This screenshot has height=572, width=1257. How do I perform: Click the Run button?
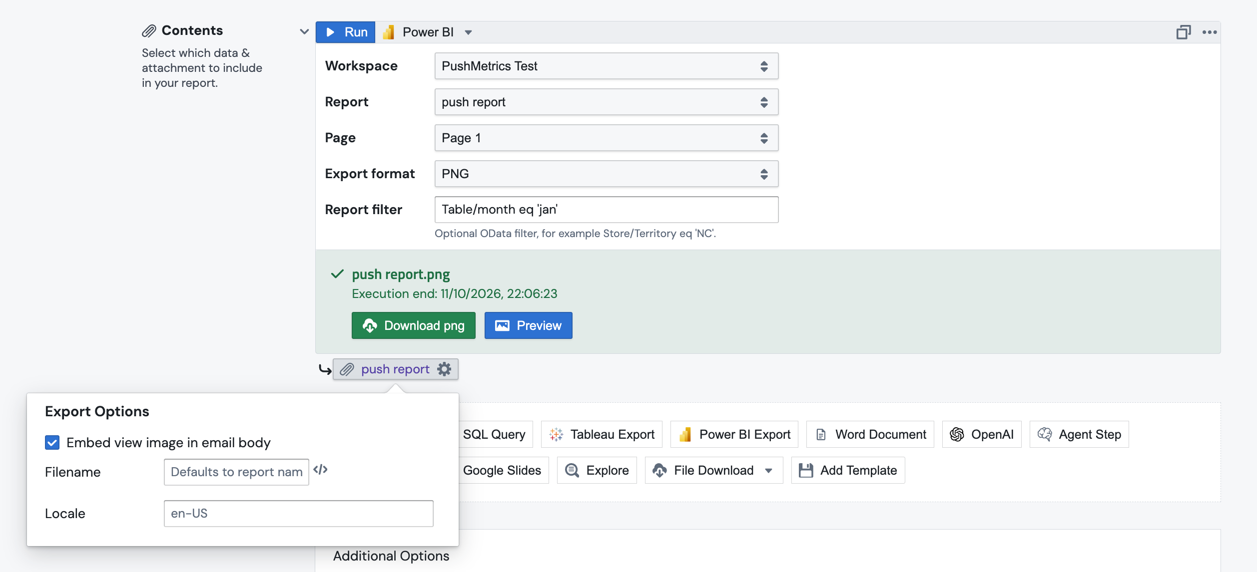[345, 32]
